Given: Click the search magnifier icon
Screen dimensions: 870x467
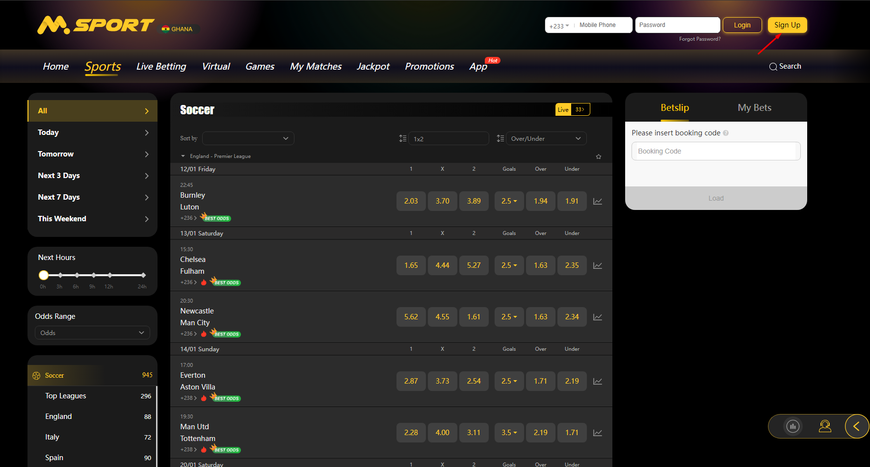Looking at the screenshot, I should [773, 67].
